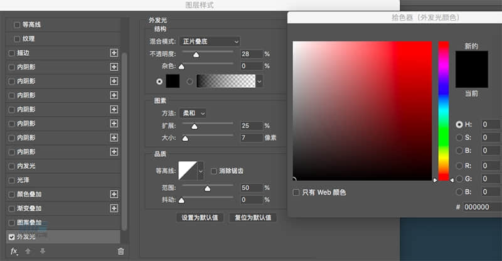The height and width of the screenshot is (261, 502).
Task: Open the fx add-style menu icon
Action: [14, 252]
